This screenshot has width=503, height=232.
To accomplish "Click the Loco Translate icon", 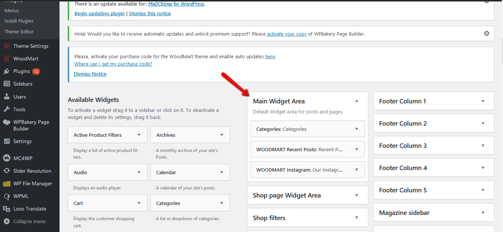I will point(6,209).
